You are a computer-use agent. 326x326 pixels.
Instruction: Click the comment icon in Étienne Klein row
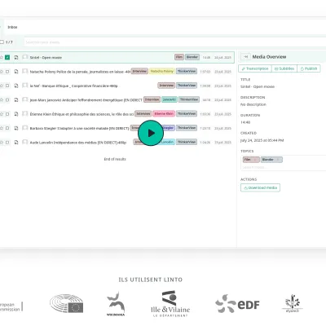click(25, 113)
